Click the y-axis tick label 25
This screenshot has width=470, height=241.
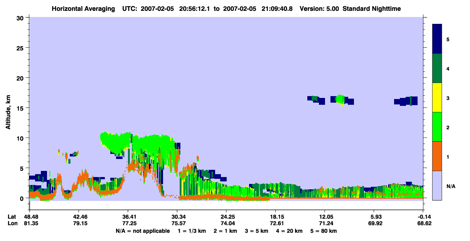point(21,48)
